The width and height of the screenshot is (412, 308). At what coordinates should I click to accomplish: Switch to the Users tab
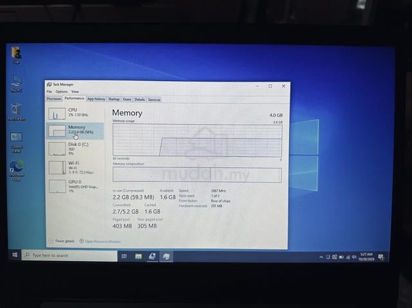point(127,100)
